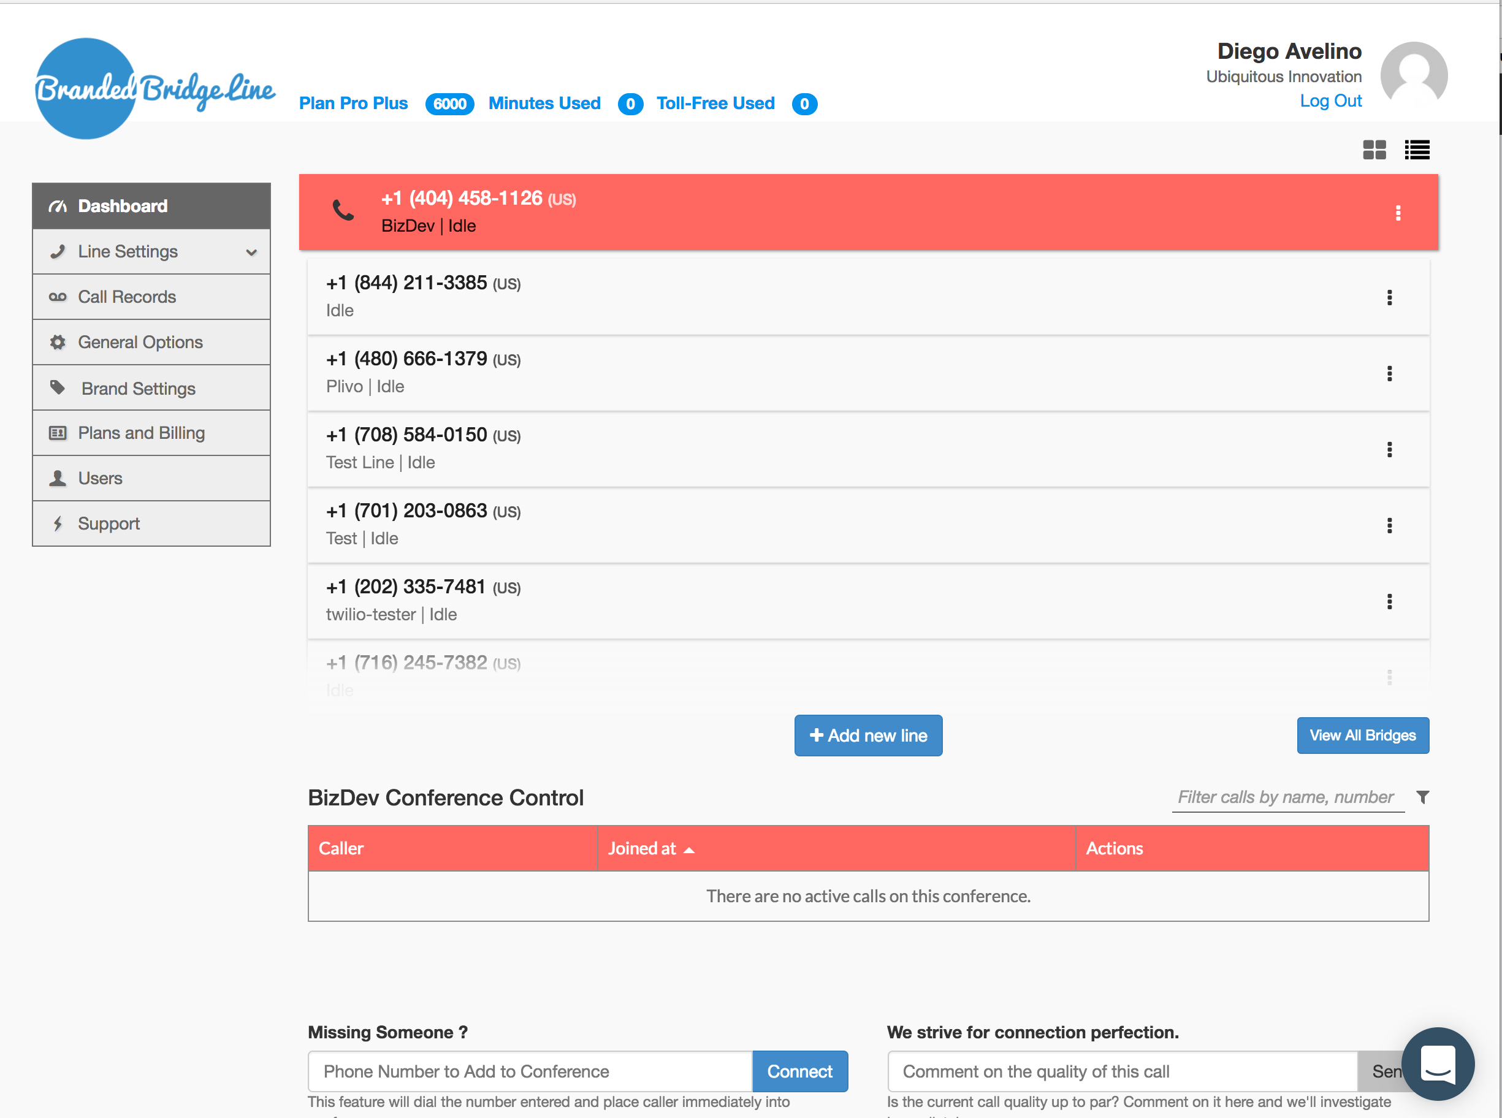Screen dimensions: 1502x1118
Task: Click the phone icon on BizDev line
Action: click(x=343, y=211)
